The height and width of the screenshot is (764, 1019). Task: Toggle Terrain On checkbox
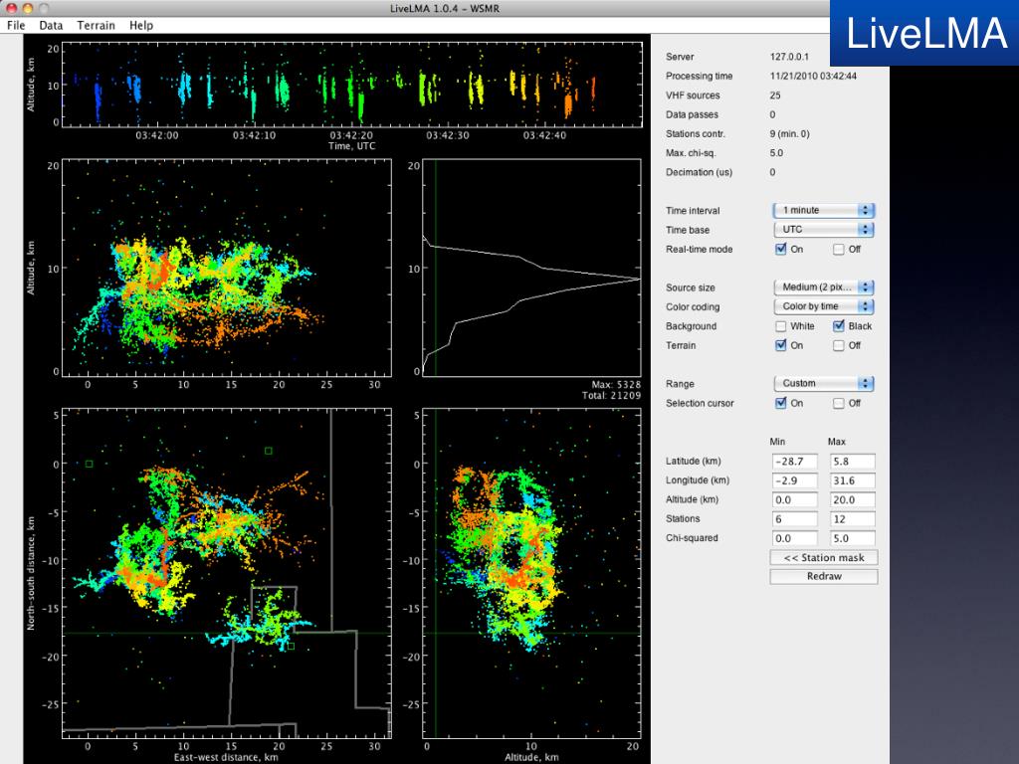point(780,345)
